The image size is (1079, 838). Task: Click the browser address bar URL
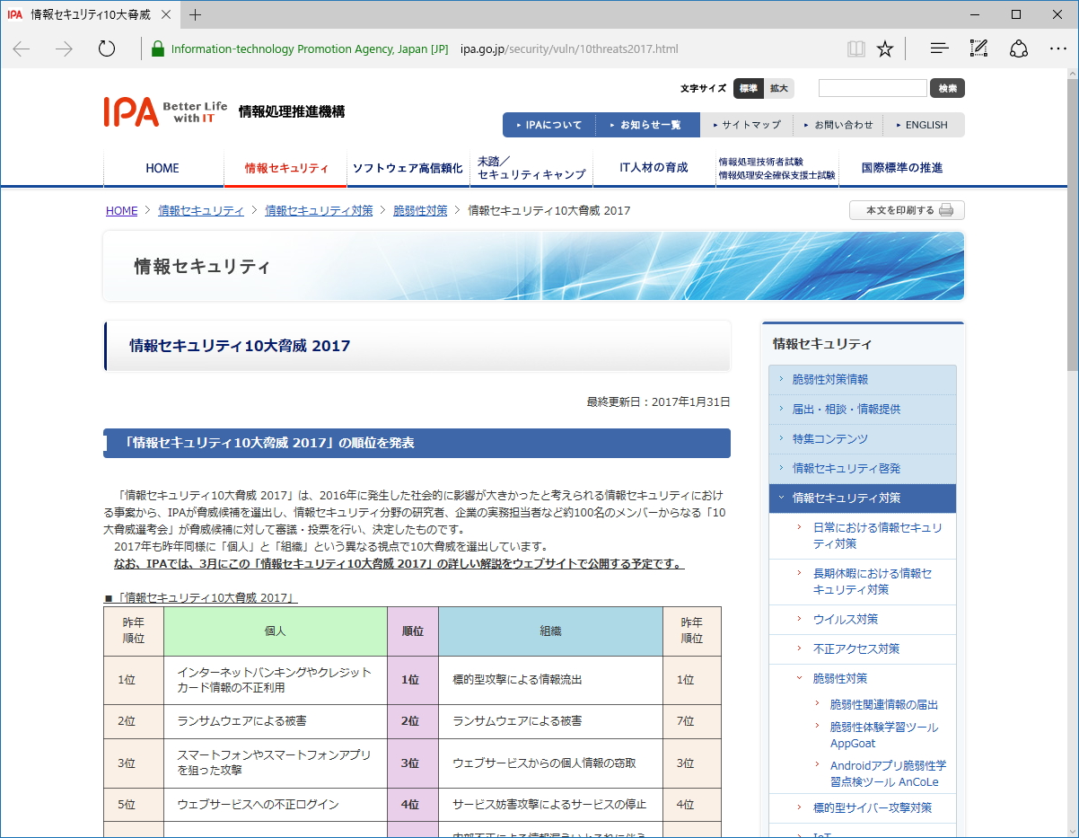tap(568, 49)
